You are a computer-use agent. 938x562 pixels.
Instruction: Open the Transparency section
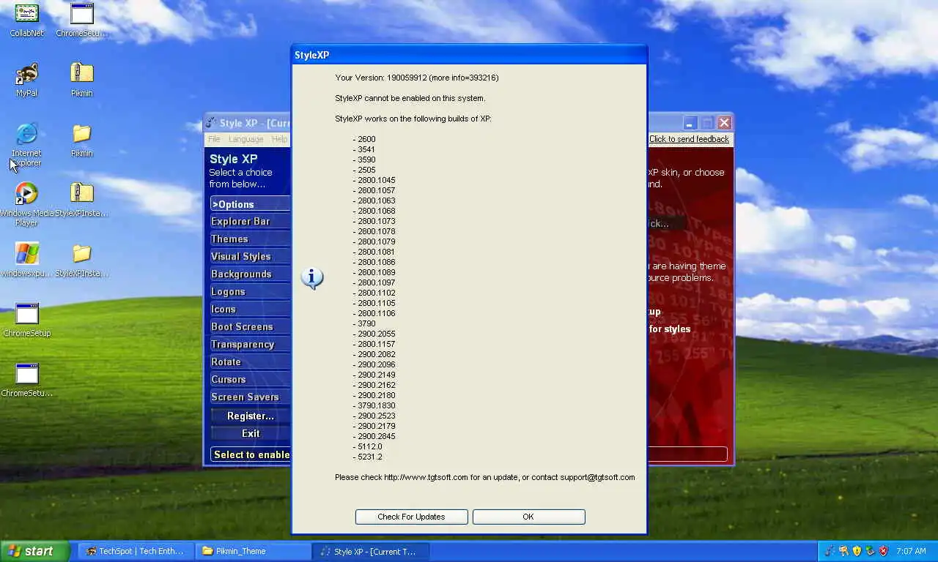pos(250,345)
